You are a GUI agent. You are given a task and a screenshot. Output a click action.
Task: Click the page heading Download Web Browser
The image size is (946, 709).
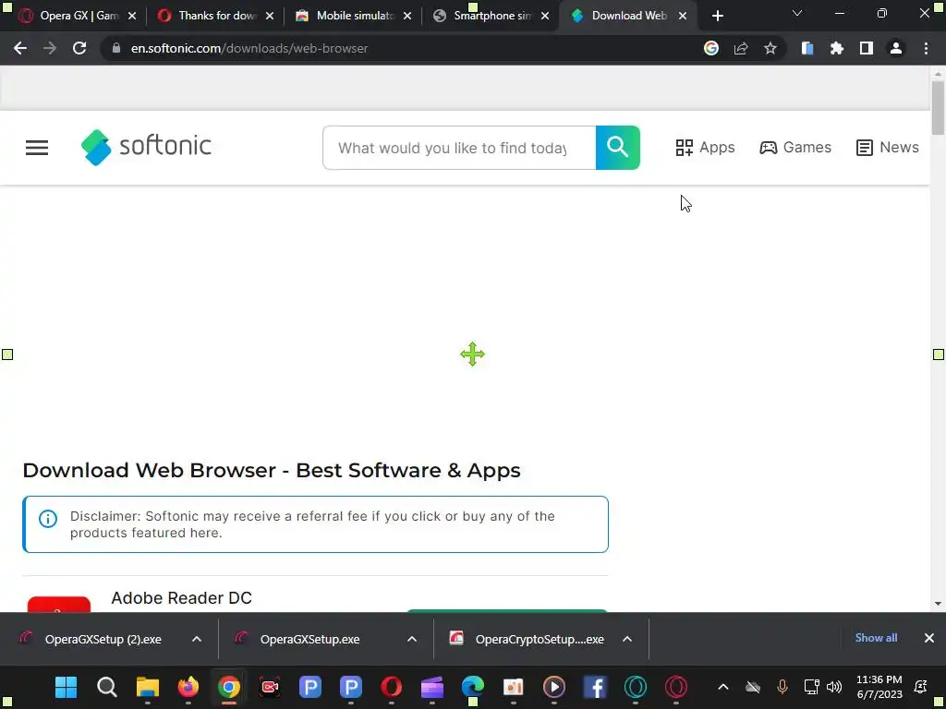pyautogui.click(x=271, y=470)
